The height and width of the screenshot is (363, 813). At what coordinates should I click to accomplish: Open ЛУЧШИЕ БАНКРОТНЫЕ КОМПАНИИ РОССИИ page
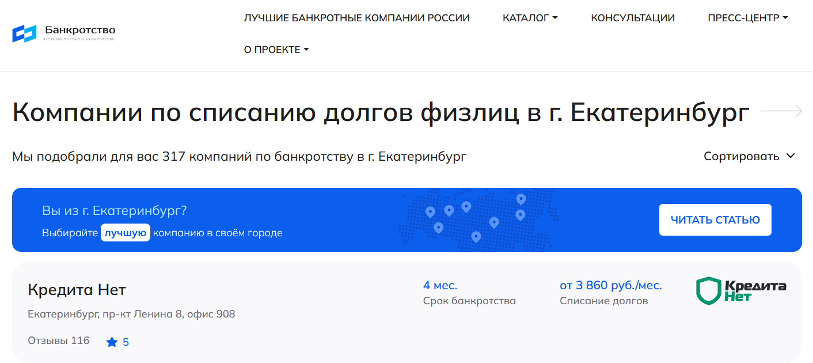pyautogui.click(x=356, y=18)
